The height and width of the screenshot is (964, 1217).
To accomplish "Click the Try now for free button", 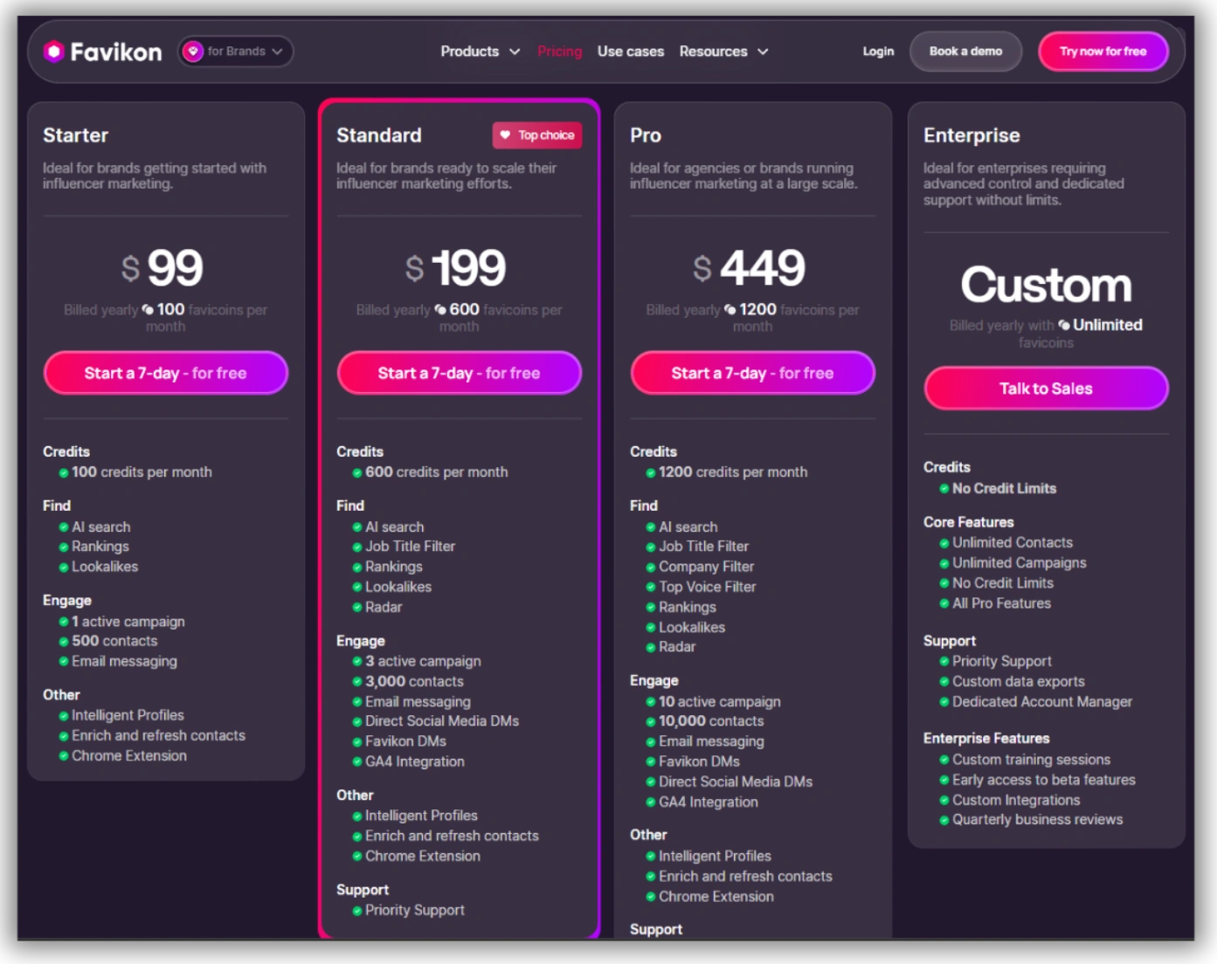I will click(1103, 52).
